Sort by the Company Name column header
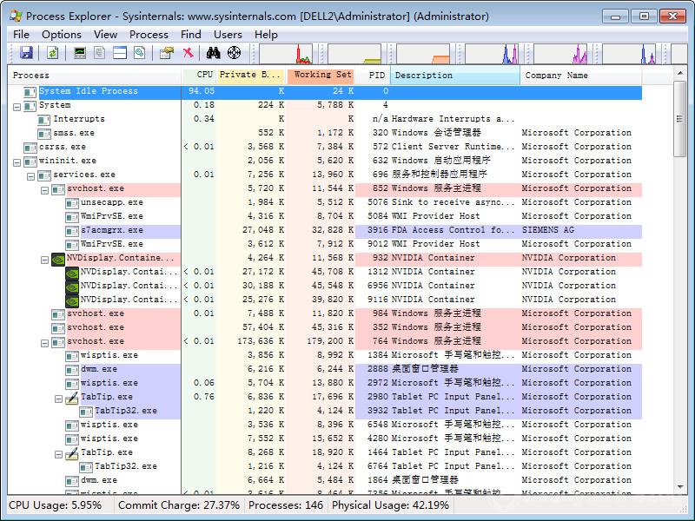Screen dimensions: 695x521 [x=581, y=76]
